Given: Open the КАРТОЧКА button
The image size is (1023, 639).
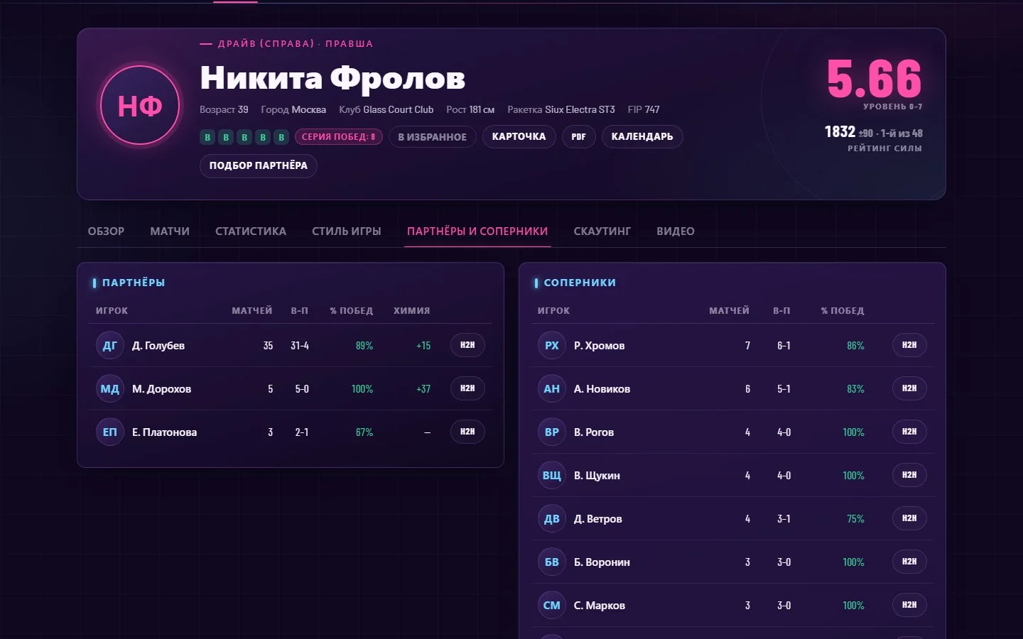Looking at the screenshot, I should [519, 136].
